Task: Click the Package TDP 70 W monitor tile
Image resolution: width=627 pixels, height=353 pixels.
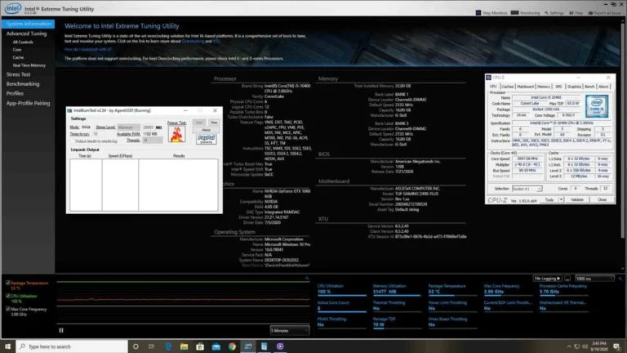Action: point(397,323)
